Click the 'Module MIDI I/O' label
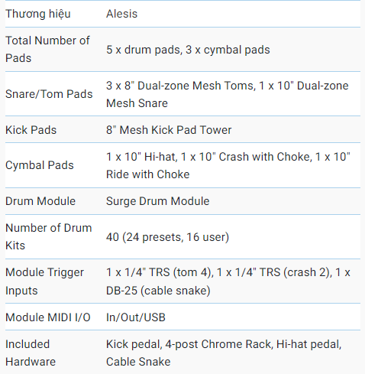Viewport: 365px width, 374px height. click(x=48, y=317)
